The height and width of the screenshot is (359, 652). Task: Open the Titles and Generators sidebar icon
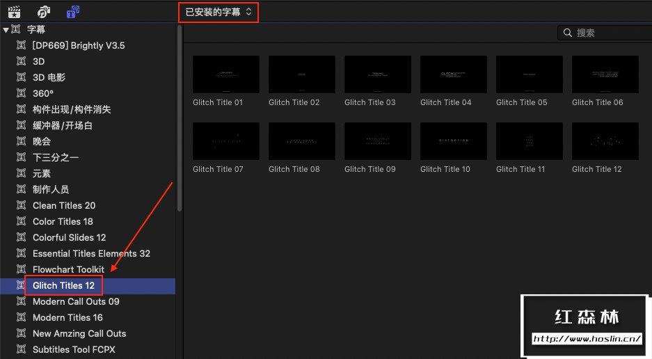(x=73, y=12)
